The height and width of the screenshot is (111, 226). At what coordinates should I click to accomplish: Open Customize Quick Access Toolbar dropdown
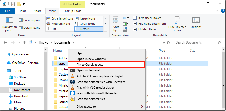coord(23,4)
